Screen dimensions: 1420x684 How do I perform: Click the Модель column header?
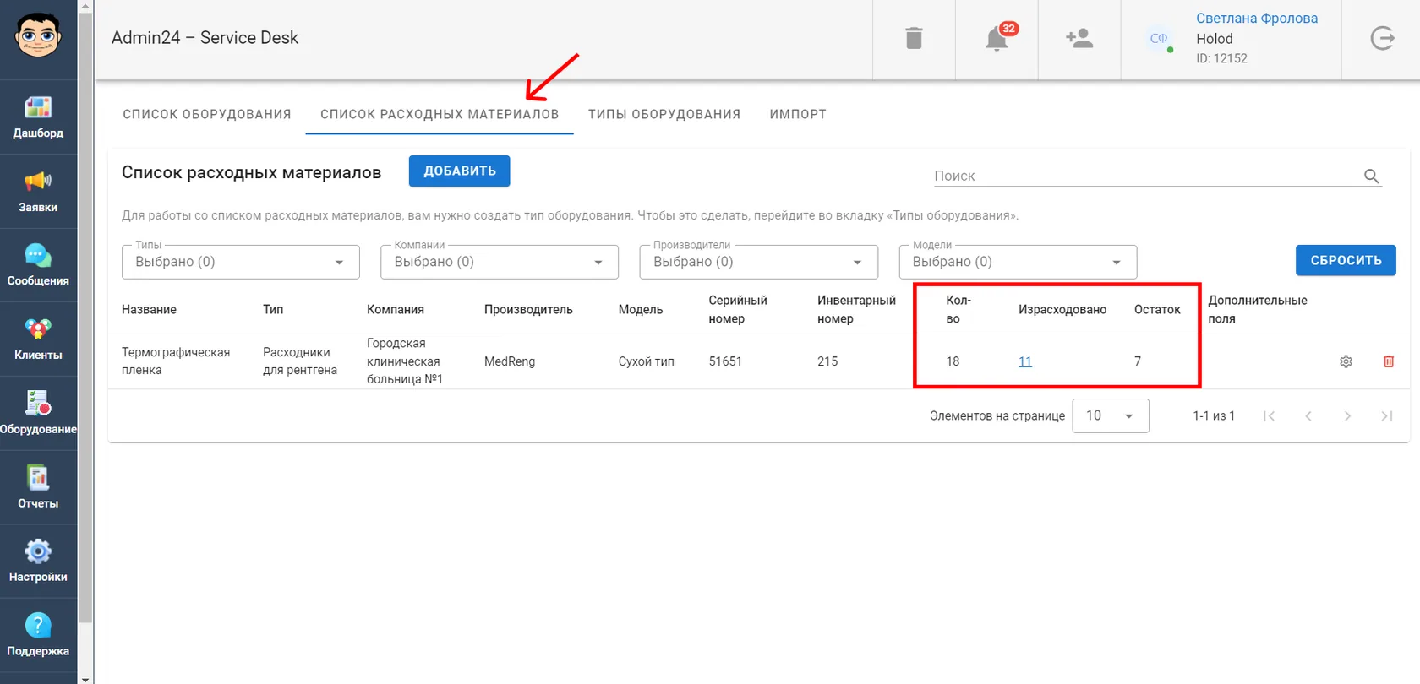pos(641,309)
